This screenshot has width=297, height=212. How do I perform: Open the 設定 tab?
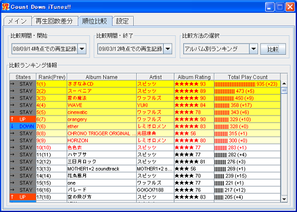pyautogui.click(x=123, y=21)
